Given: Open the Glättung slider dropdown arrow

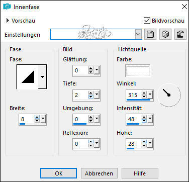Looking at the screenshot, I should (97, 70).
